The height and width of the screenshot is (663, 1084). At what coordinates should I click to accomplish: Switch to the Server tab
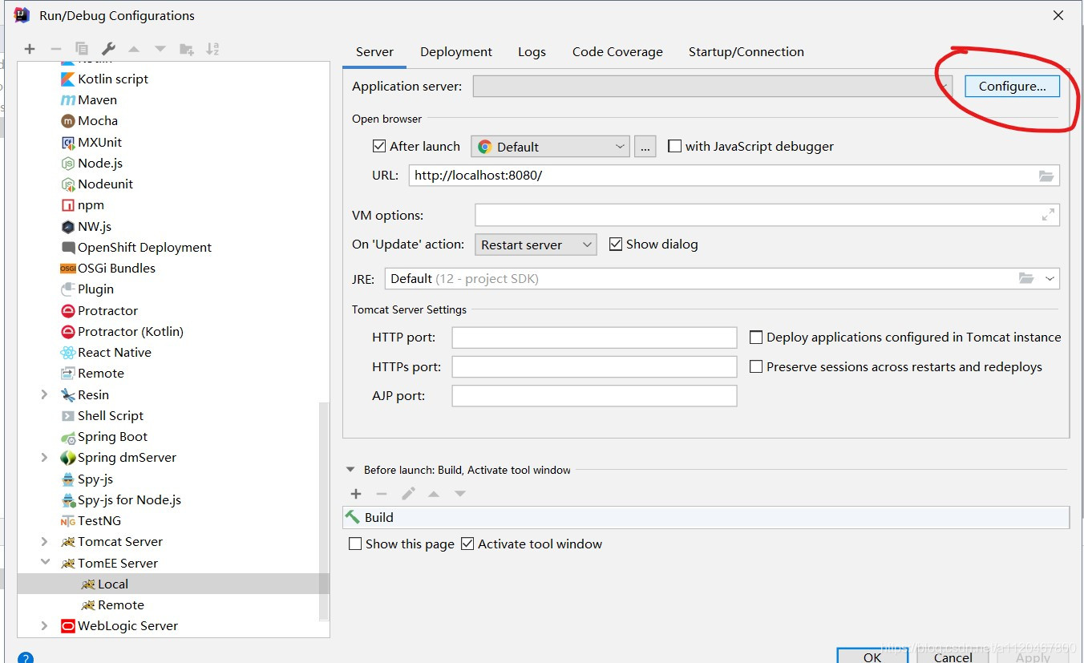pos(374,51)
